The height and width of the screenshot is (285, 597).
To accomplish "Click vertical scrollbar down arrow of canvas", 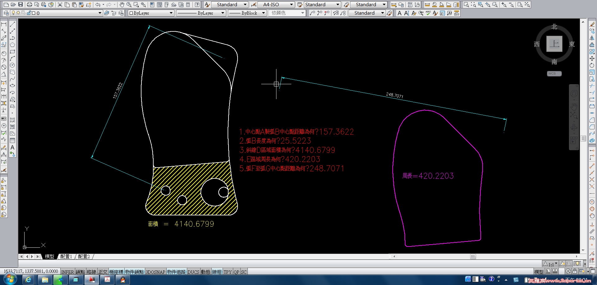I will tap(583, 250).
